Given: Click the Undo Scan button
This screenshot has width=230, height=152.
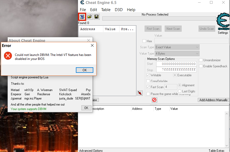Looking at the screenshot, I should point(207,29).
